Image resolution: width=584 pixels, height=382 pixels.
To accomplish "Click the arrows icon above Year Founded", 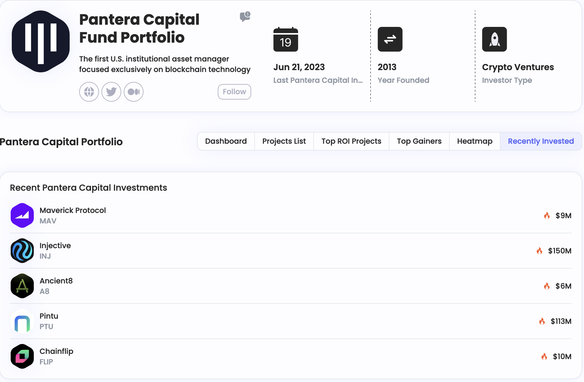I will tap(390, 39).
